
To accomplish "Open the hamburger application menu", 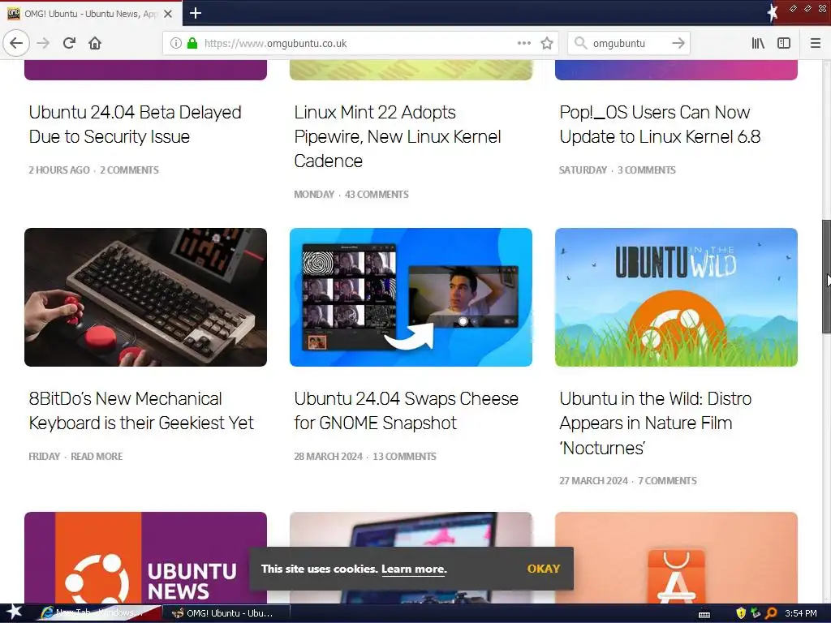I will coord(816,44).
